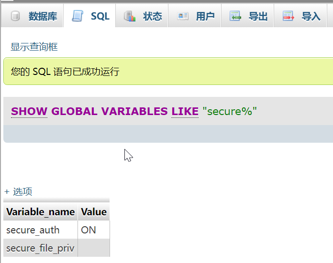Open the 数据库 tab

click(x=32, y=16)
